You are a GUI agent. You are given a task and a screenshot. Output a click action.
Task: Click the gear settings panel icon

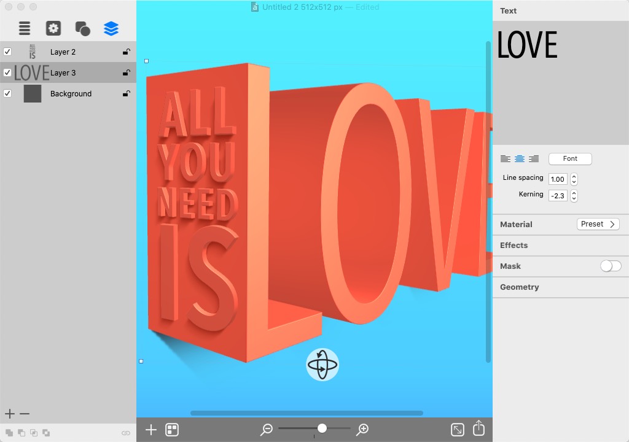coord(53,28)
